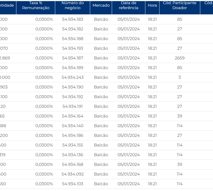Image resolution: width=213 pixels, height=191 pixels.
Task: Click donor code 85 in row 54.934.183
Action: 180,19
